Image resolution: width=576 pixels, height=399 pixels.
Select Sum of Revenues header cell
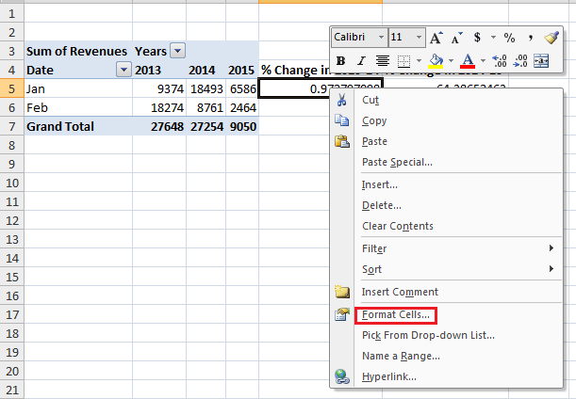click(78, 51)
